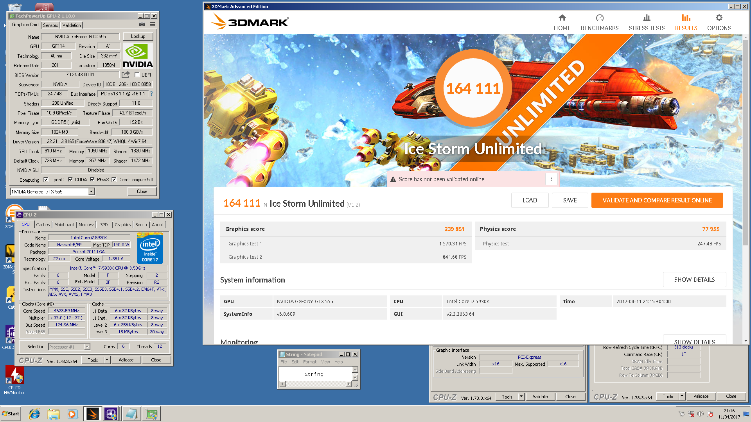This screenshot has width=751, height=422.
Task: Toggle UEFI checkbox in GPU-Z
Action: tap(137, 75)
